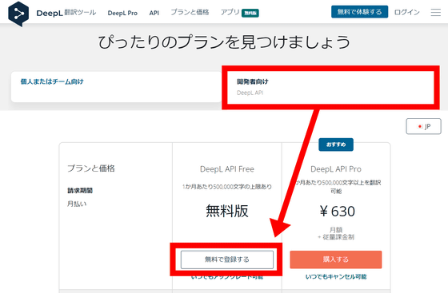Screen dimensions: 448x293
Task: Click the 購入する button
Action: click(x=336, y=259)
